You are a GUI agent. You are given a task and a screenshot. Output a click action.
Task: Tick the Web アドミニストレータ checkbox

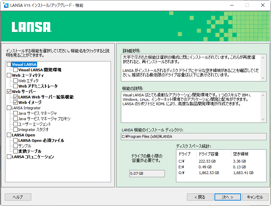coord(15,86)
